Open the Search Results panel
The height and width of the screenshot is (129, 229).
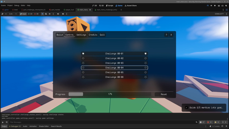click(57, 126)
